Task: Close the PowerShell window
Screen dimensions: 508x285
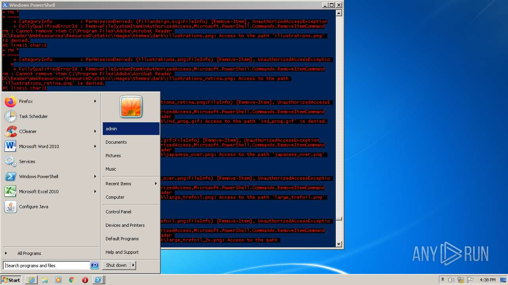Action: click(x=339, y=5)
